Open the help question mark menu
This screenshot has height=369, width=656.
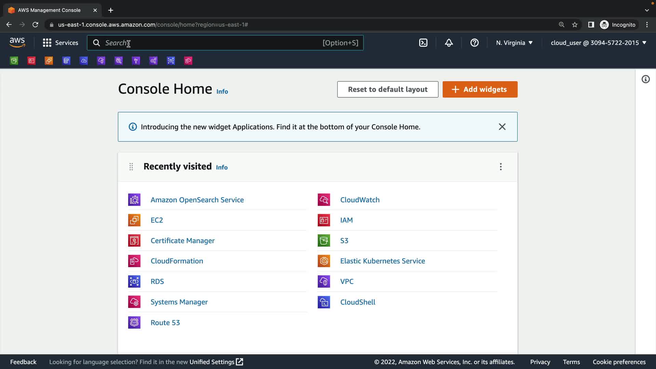pyautogui.click(x=474, y=43)
